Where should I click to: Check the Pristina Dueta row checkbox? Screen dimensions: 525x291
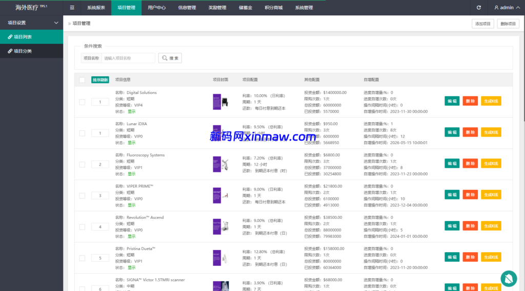(x=82, y=258)
